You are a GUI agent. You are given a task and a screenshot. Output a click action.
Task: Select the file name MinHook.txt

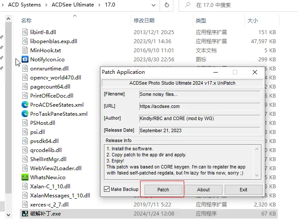click(x=45, y=50)
